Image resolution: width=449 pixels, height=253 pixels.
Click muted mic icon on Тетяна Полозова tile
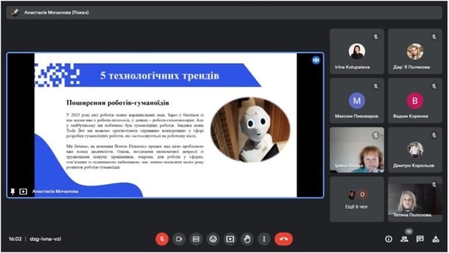(x=434, y=184)
